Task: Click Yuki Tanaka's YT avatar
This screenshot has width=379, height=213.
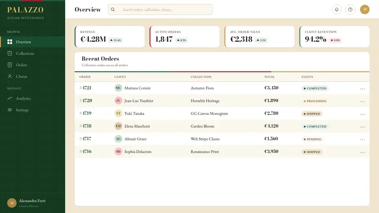Action: pos(118,113)
